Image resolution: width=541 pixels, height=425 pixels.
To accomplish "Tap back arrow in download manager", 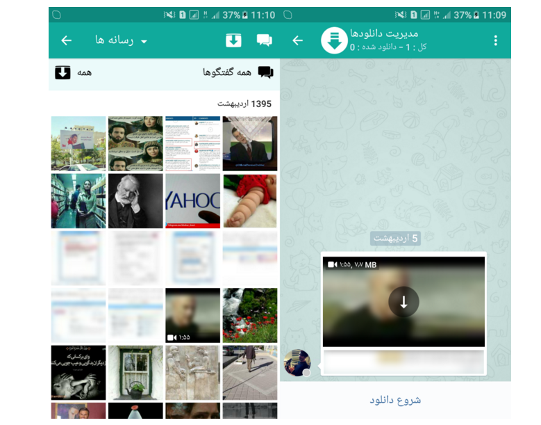I will tap(298, 40).
